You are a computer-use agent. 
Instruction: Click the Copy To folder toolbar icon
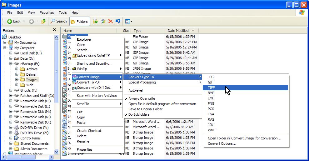pos(103,21)
